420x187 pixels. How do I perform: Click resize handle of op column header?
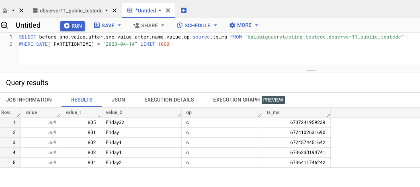click(259, 115)
